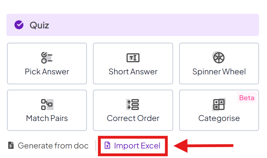Click the document icon beside Generate from doc

pyautogui.click(x=11, y=146)
